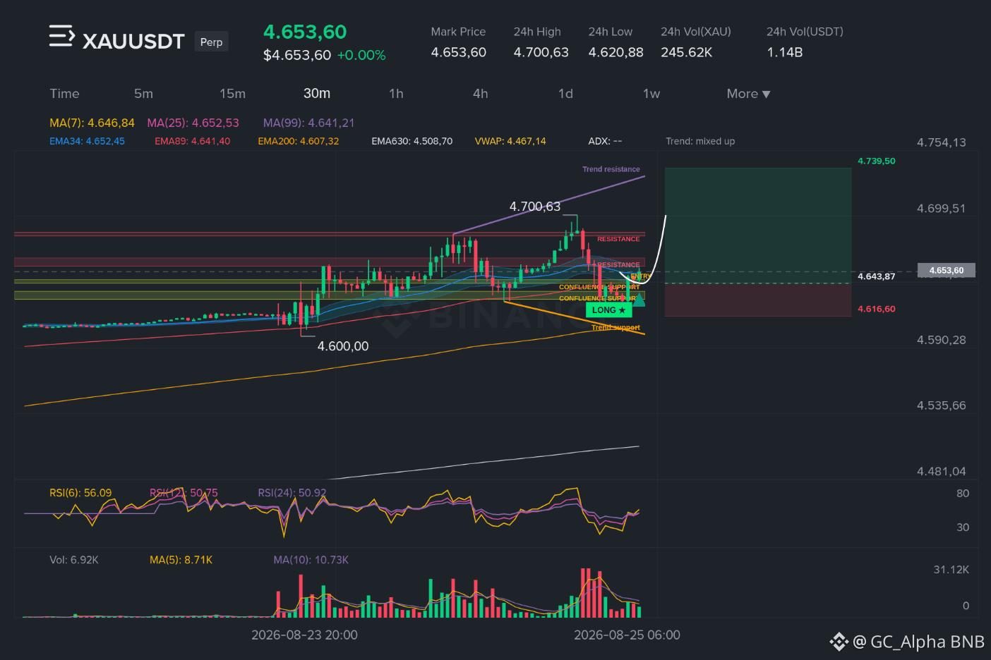991x660 pixels.
Task: Click the Perp contract badge
Action: [211, 42]
